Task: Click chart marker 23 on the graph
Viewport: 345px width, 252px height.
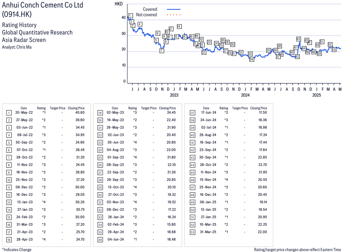Action: pyautogui.click(x=209, y=42)
